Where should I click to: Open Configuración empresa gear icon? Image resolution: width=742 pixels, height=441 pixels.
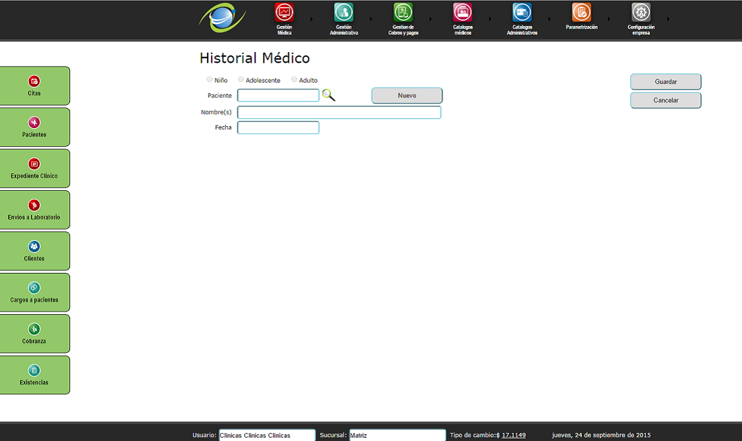point(641,13)
